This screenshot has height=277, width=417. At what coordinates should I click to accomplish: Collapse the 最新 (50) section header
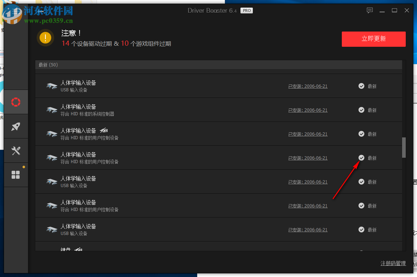coord(219,65)
